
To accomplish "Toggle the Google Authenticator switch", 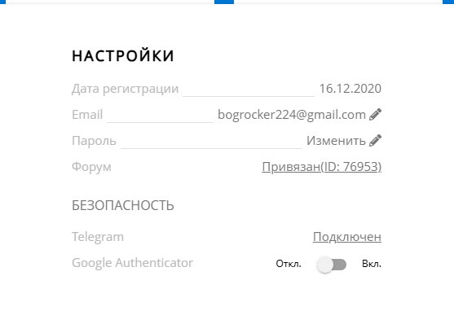I will pyautogui.click(x=332, y=264).
